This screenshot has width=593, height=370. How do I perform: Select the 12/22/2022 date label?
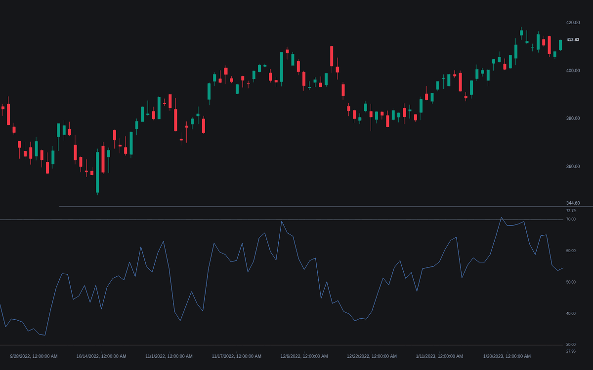tap(372, 356)
